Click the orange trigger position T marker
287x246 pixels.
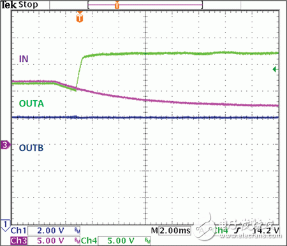tap(80, 18)
